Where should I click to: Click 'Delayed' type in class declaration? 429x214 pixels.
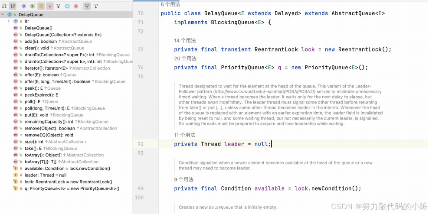click(x=286, y=13)
